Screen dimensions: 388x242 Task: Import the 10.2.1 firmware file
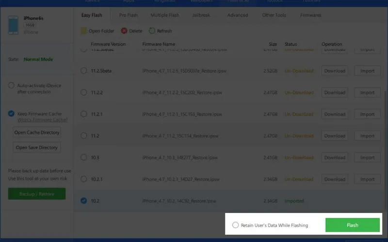(367, 179)
